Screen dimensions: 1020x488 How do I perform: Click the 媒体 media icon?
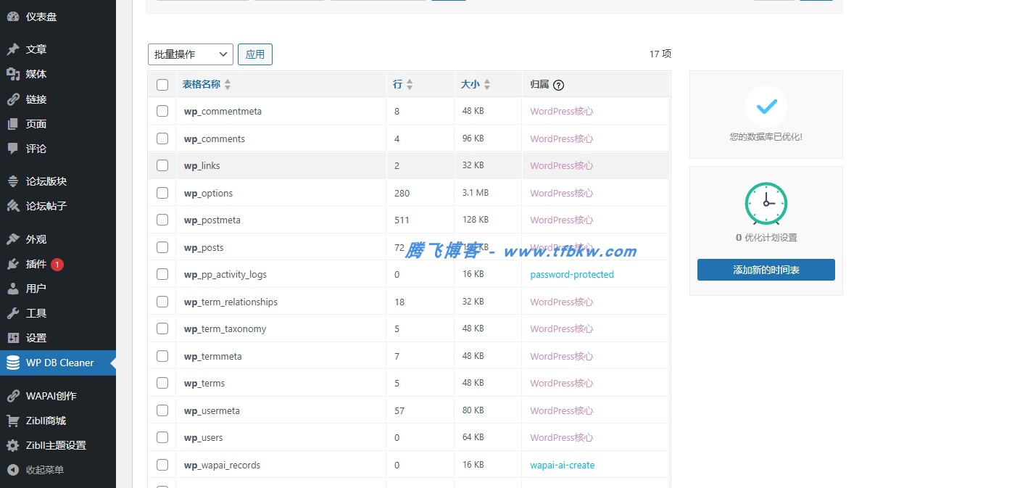click(13, 74)
